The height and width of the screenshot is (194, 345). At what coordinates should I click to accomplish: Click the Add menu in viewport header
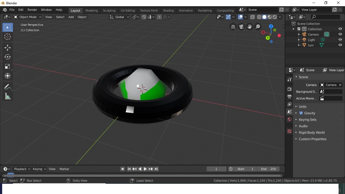point(71,17)
